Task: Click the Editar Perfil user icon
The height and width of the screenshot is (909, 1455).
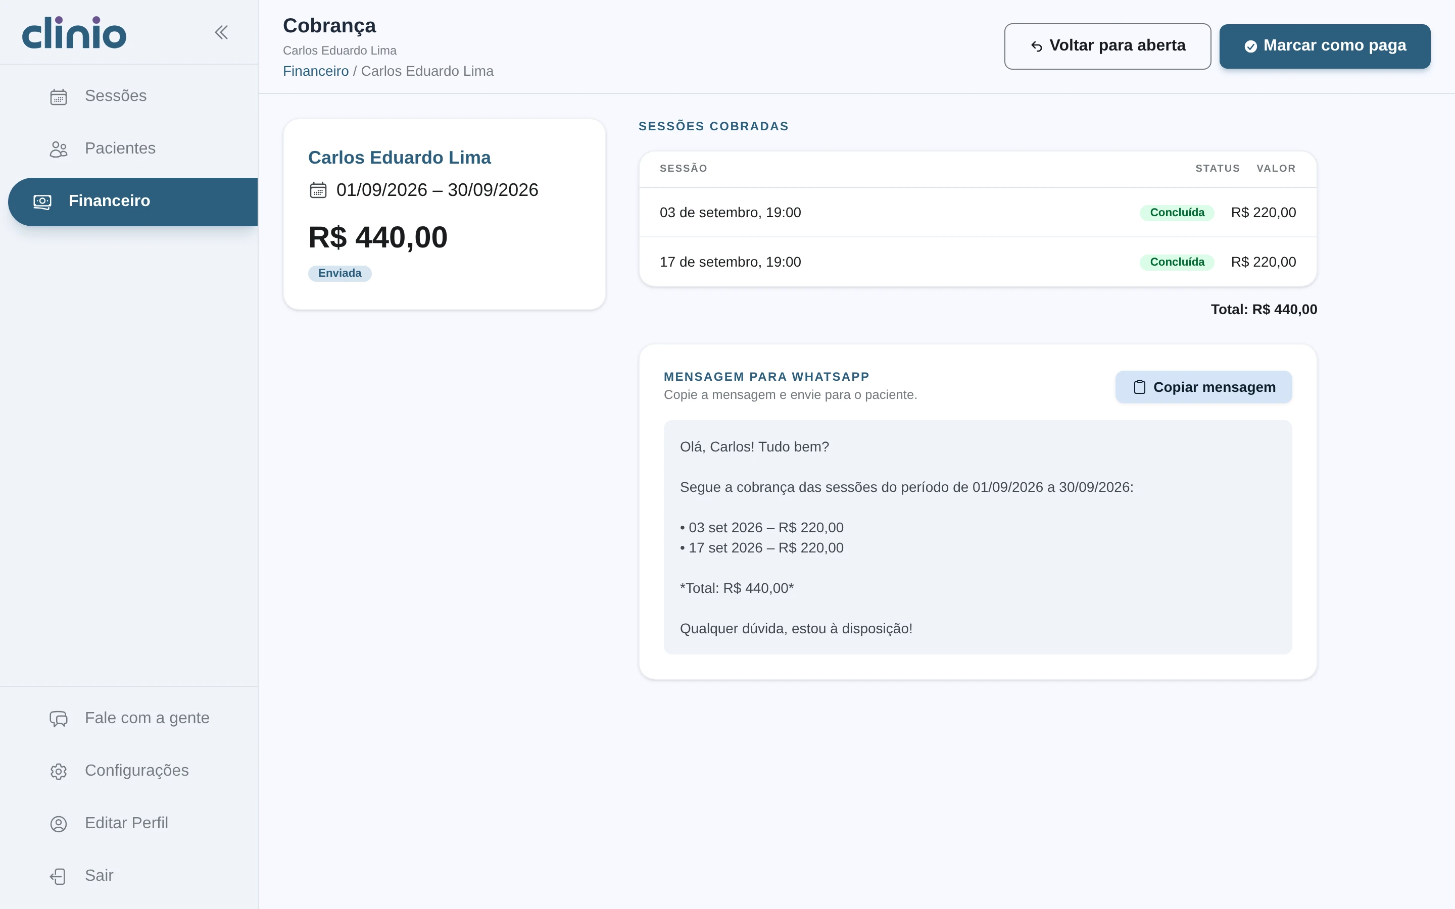Action: click(x=58, y=824)
